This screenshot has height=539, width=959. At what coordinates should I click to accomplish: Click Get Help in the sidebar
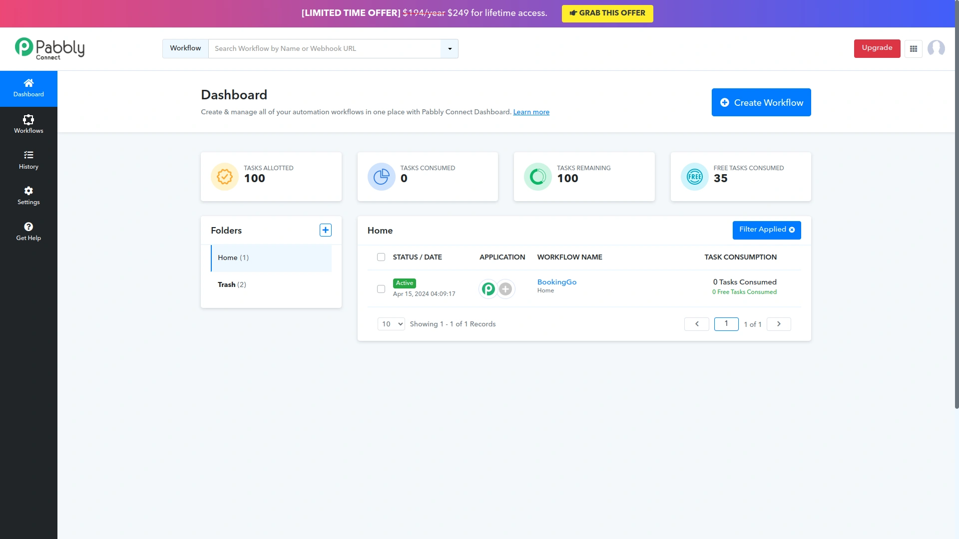pos(28,231)
